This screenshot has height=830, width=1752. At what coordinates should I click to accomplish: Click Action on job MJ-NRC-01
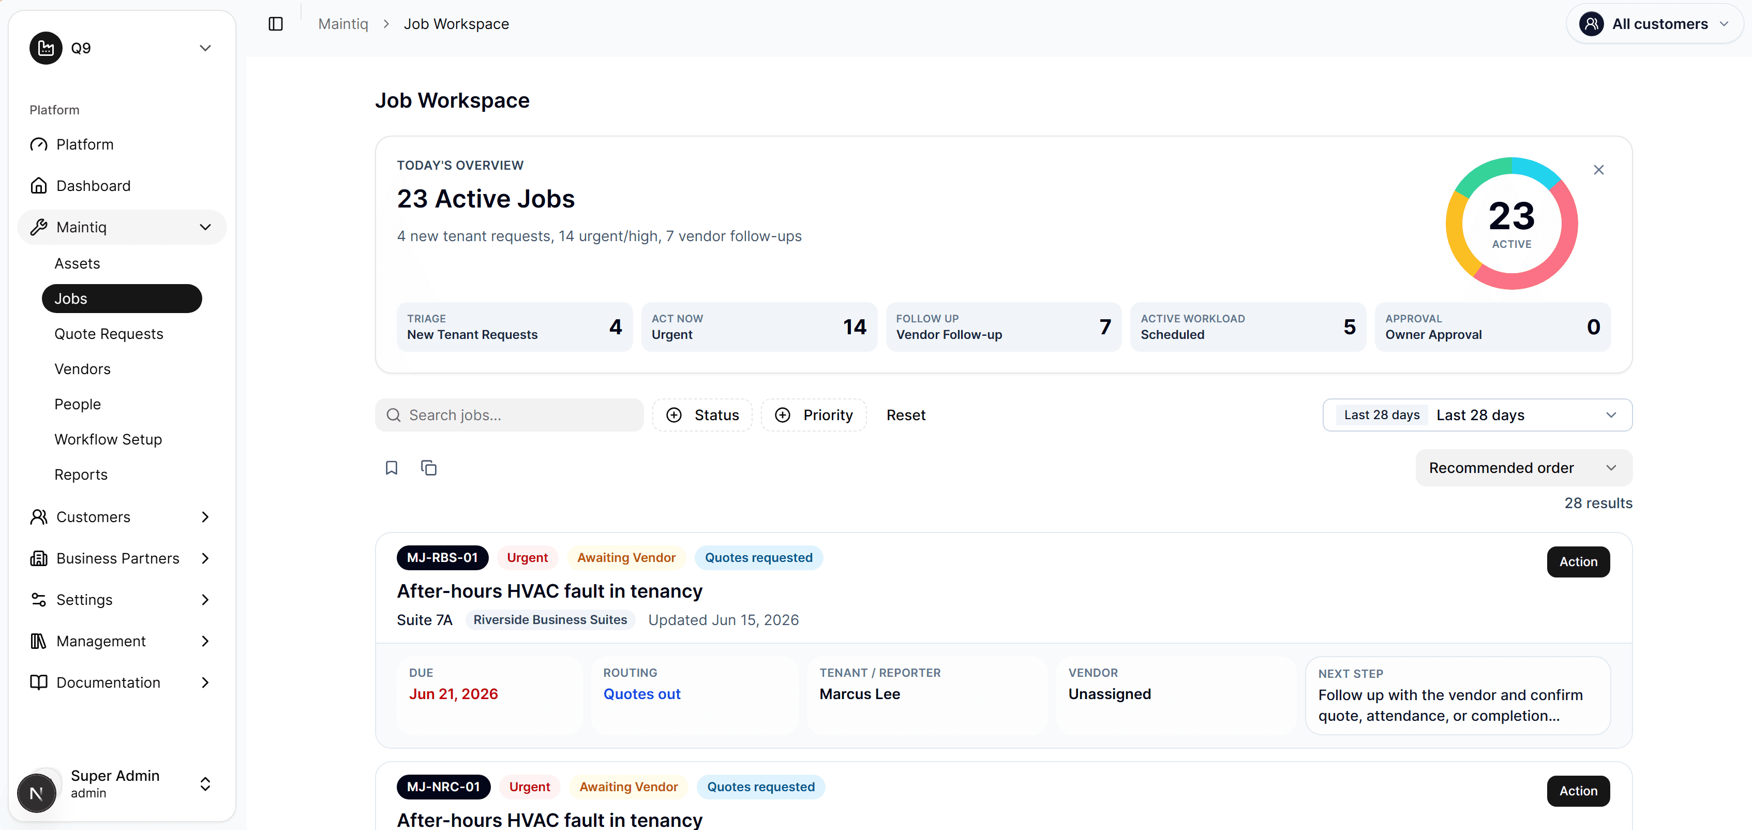1578,791
